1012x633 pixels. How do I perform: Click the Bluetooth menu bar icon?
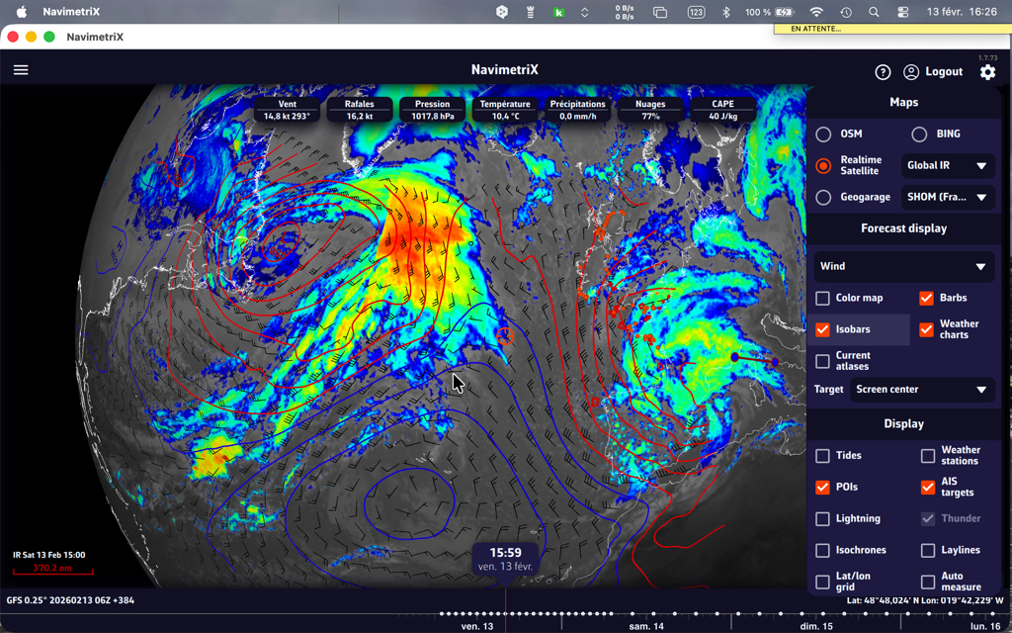click(x=726, y=12)
